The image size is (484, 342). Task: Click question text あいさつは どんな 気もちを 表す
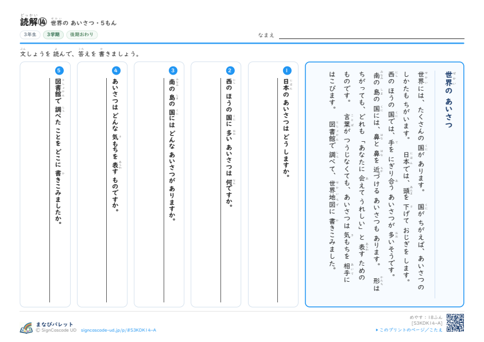pos(115,145)
